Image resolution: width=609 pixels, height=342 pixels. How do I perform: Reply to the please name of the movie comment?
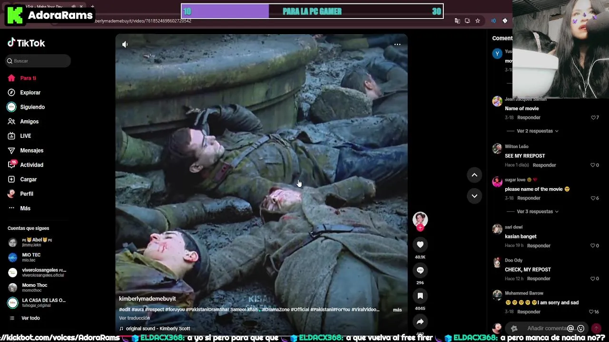(529, 198)
